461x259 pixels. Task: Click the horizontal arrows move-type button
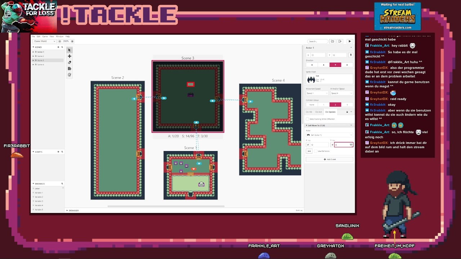[x=309, y=151]
